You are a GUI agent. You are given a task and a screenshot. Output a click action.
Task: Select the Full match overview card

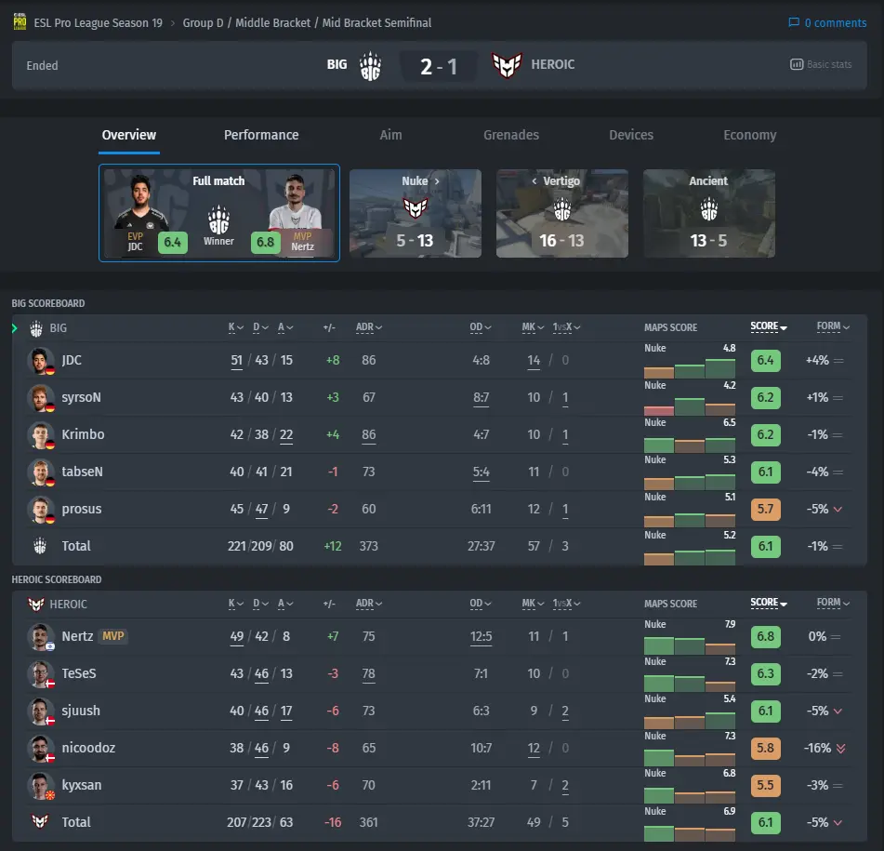[x=219, y=213]
